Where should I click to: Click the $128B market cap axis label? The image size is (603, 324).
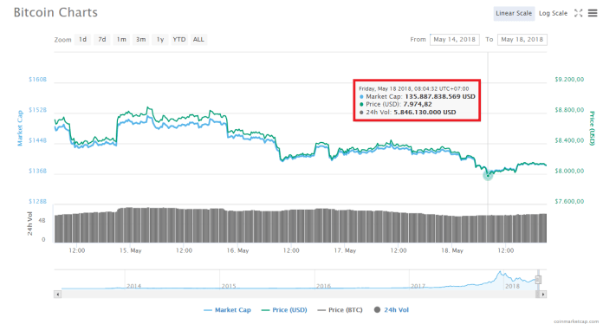click(38, 201)
